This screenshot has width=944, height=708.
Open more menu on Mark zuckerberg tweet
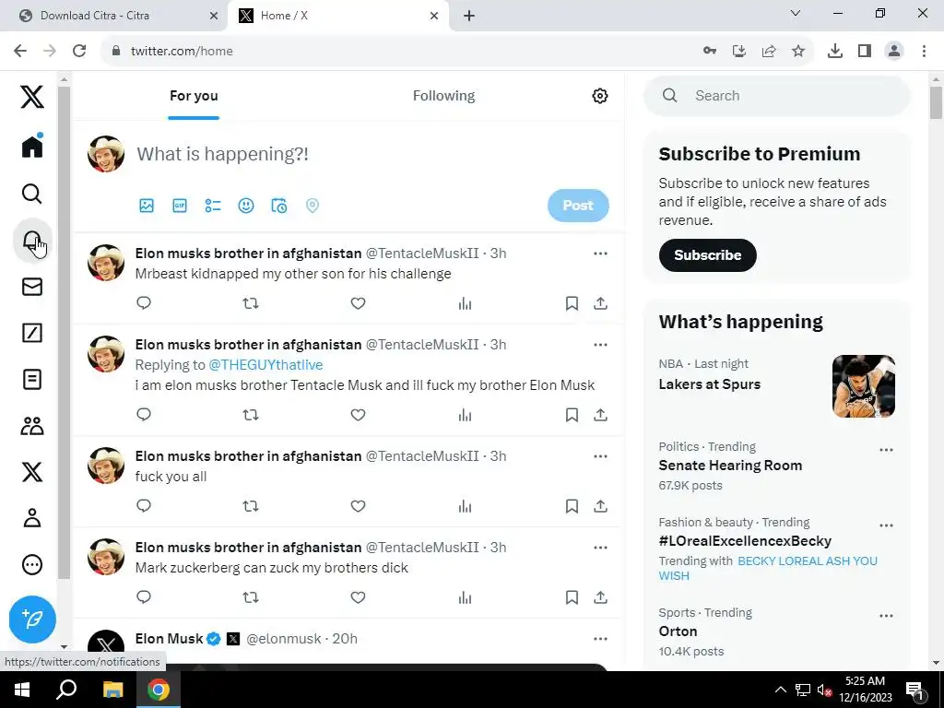(600, 548)
